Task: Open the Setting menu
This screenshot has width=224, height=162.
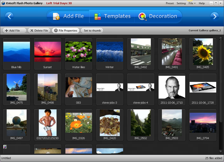Action: pos(181,3)
